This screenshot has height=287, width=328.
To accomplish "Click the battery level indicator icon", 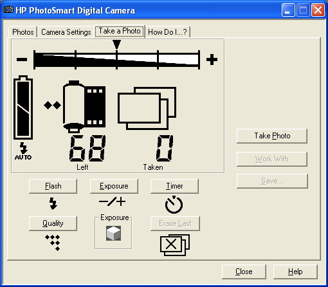I will click(23, 107).
